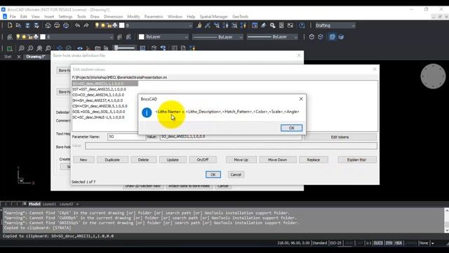This screenshot has height=253, width=449.
Task: Click the Explain this! button
Action: pyautogui.click(x=357, y=160)
